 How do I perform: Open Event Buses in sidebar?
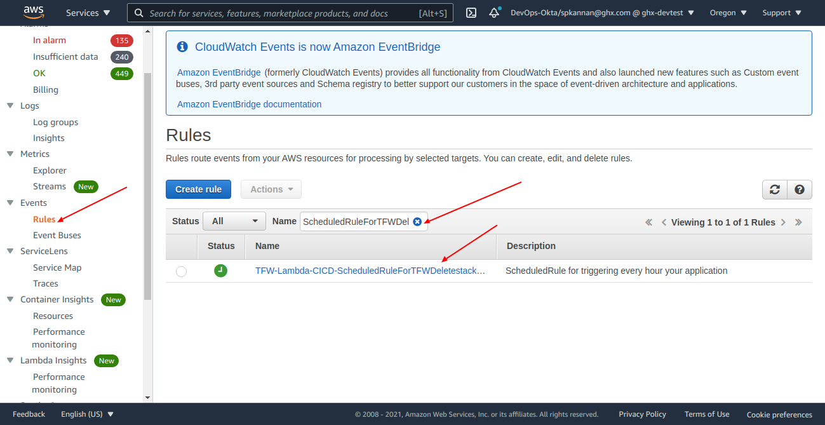coord(57,235)
